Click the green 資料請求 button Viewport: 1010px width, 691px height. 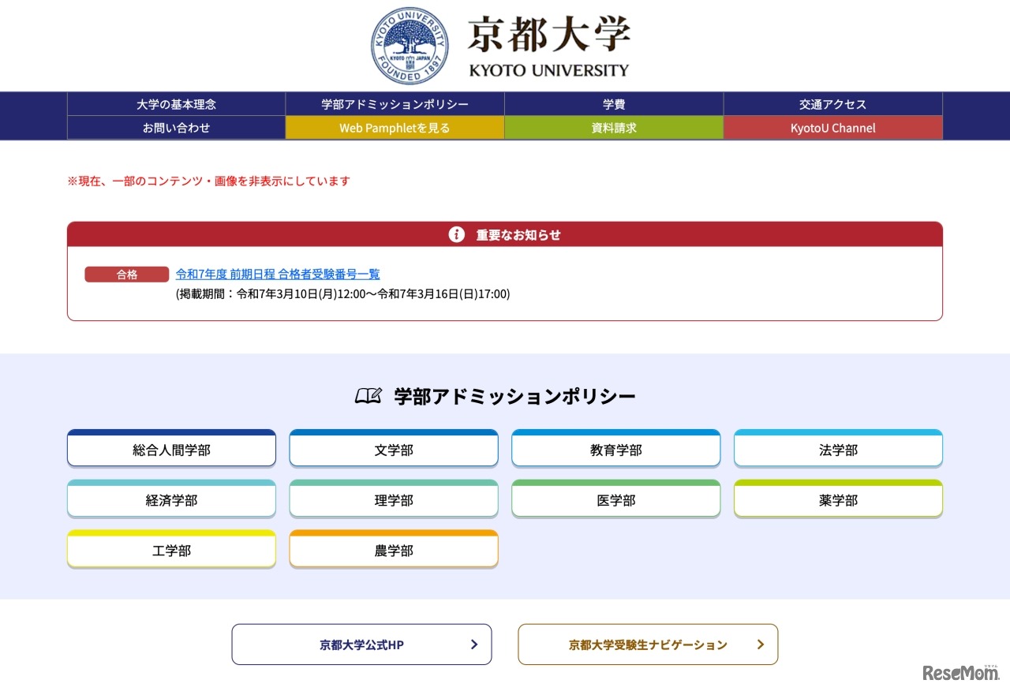[613, 127]
